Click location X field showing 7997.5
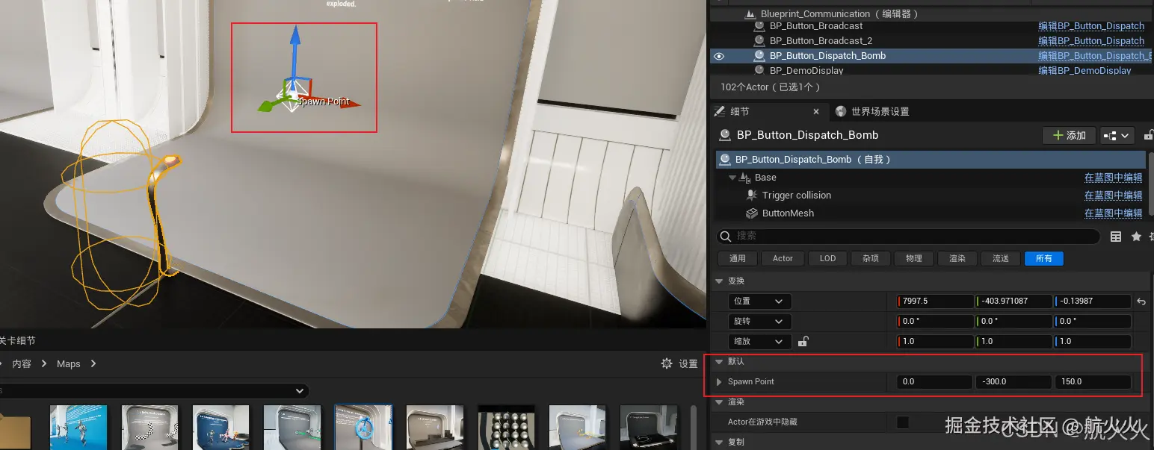The width and height of the screenshot is (1154, 450). [x=935, y=301]
